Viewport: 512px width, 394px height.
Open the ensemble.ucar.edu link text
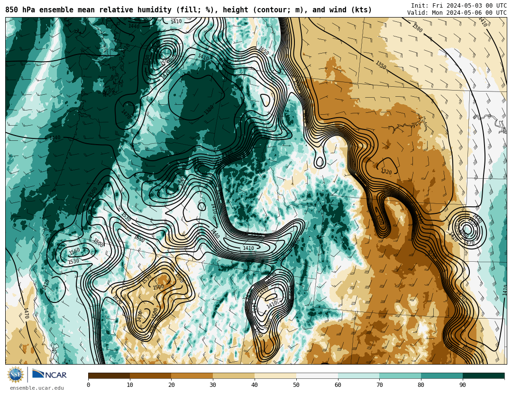37,388
